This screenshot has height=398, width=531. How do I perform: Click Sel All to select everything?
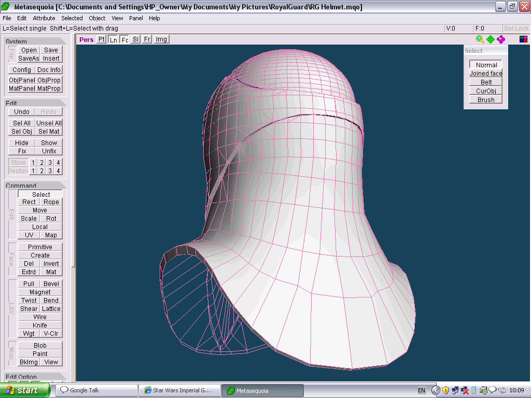tap(22, 123)
